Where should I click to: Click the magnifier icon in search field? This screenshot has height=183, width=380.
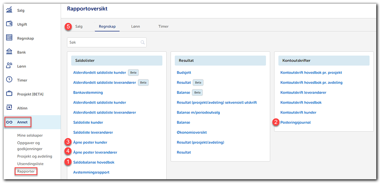(142, 42)
